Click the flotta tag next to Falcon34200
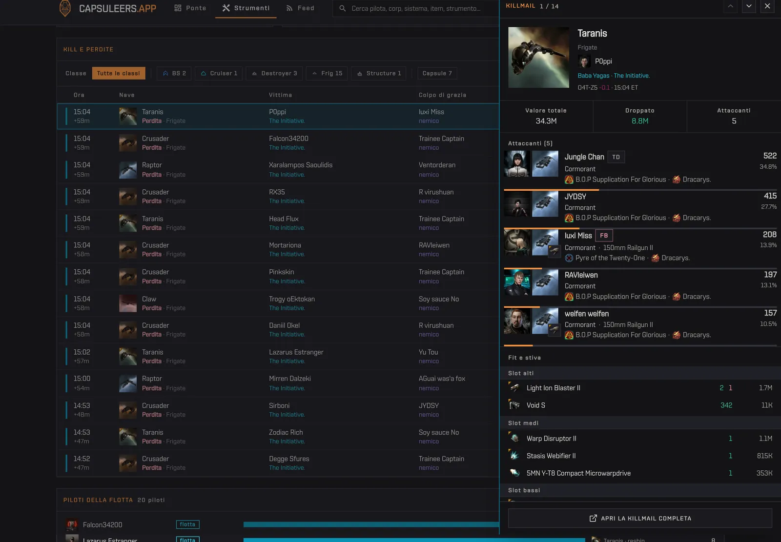The image size is (781, 542). [x=187, y=524]
